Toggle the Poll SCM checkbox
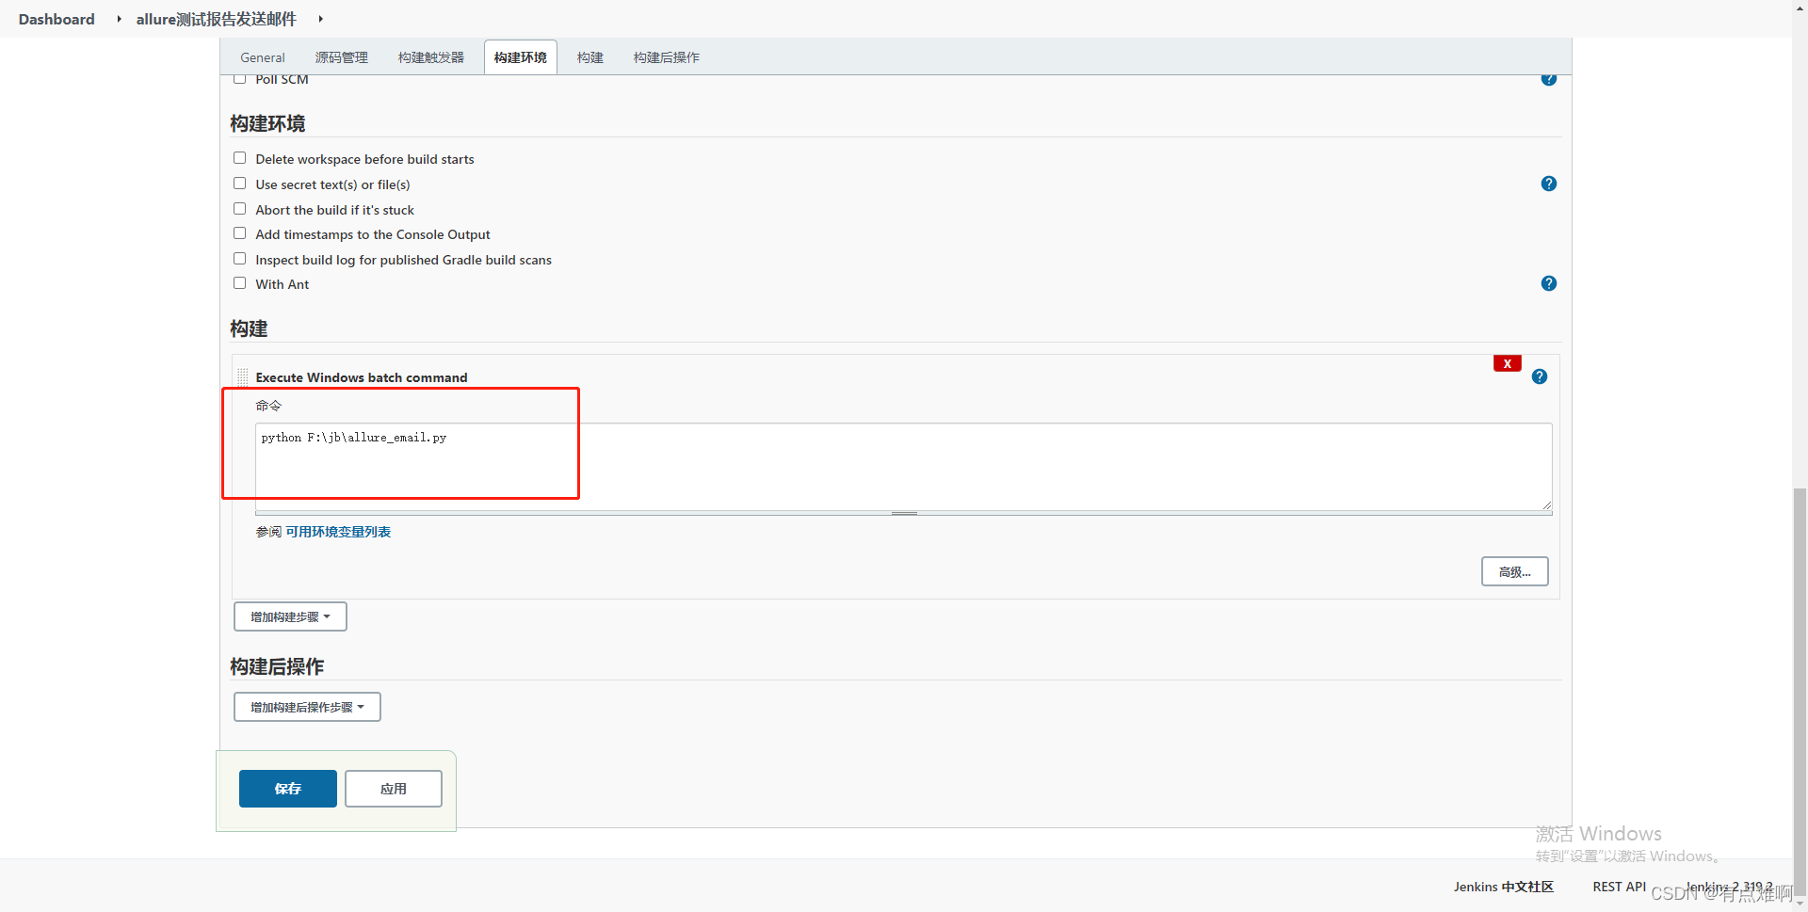This screenshot has height=912, width=1808. point(239,79)
